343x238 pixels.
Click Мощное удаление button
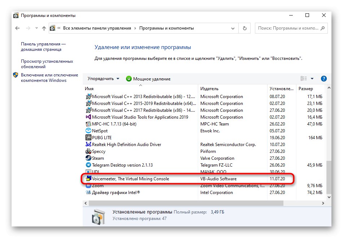(x=148, y=79)
